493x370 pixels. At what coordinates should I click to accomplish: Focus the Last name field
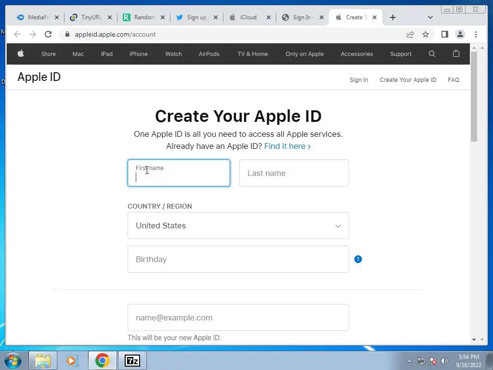pos(294,173)
